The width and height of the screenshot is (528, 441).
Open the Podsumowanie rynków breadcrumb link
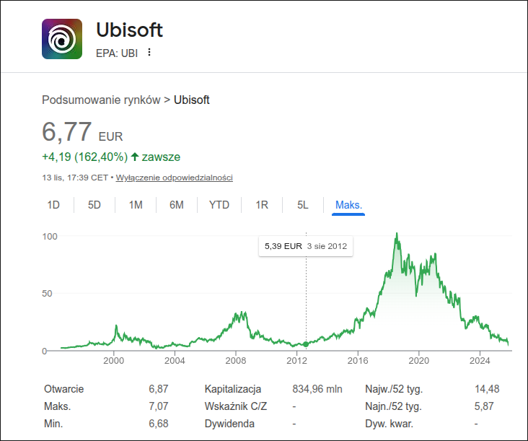[x=101, y=100]
